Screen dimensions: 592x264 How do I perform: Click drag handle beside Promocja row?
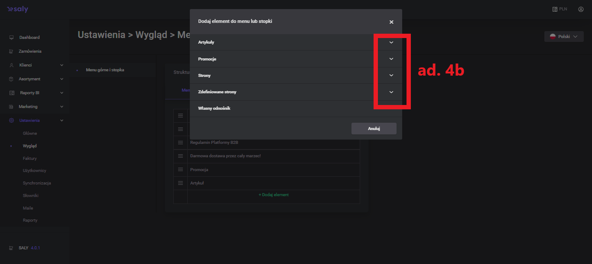(x=180, y=170)
